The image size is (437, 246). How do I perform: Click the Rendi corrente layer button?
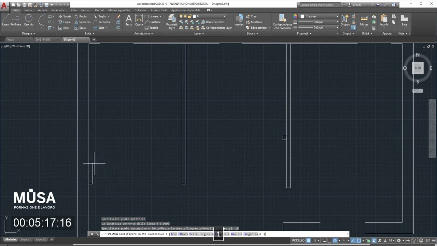coord(212,22)
